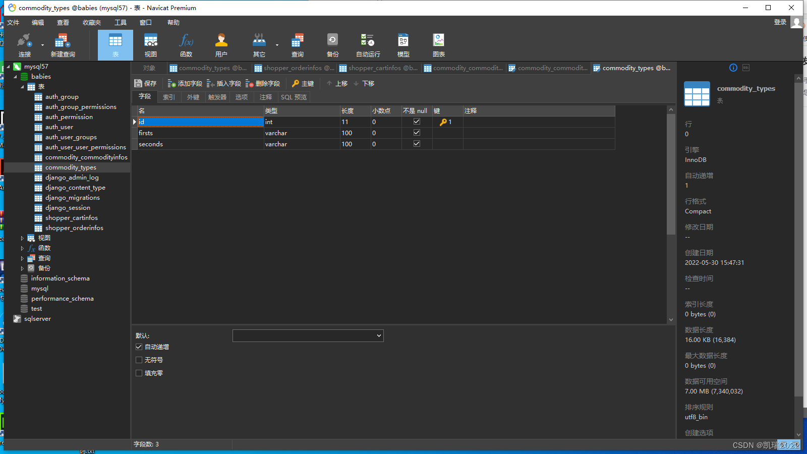The width and height of the screenshot is (807, 454).
Task: Enable the Zerofill (填充零) checkbox
Action: [139, 373]
